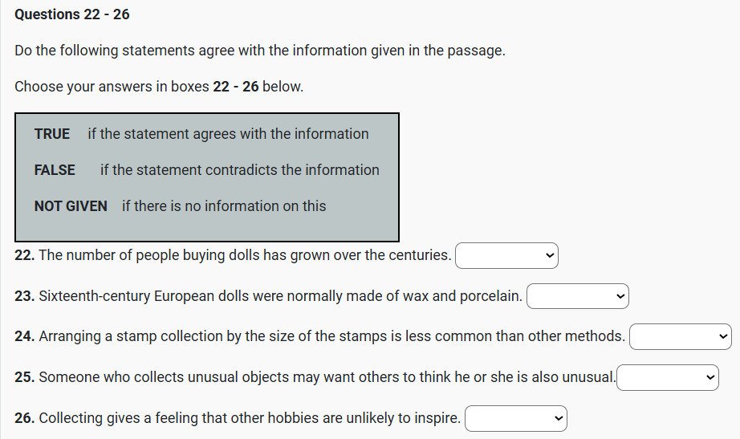Click "if there is no information on this"

click(224, 206)
